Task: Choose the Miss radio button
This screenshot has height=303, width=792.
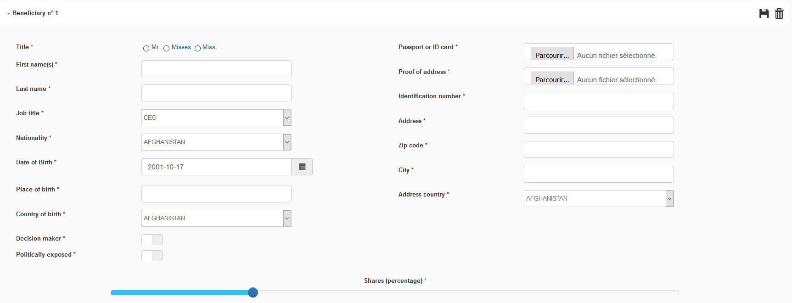Action: tap(197, 48)
